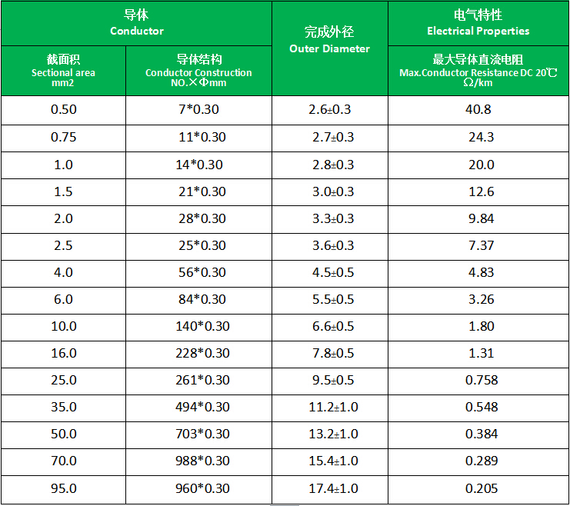Select the 5.5±0.5 outer diameter cell
The height and width of the screenshot is (506, 570).
332,299
